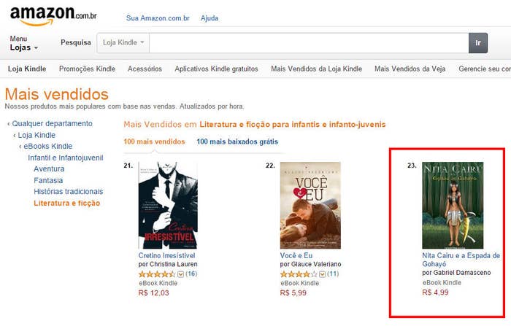511x326 pixels.
Task: Go back to Qualquer departamento category
Action: point(52,124)
